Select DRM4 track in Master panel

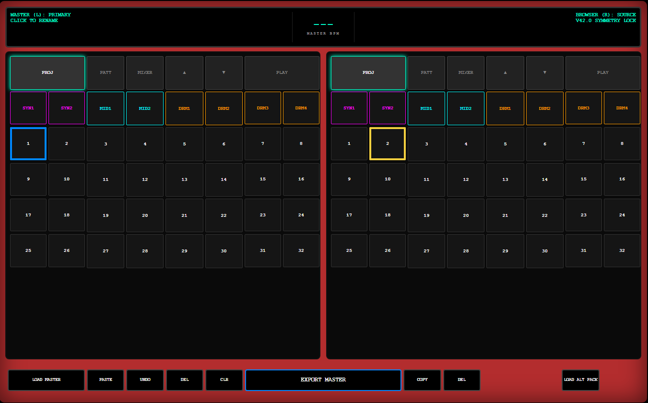[301, 108]
